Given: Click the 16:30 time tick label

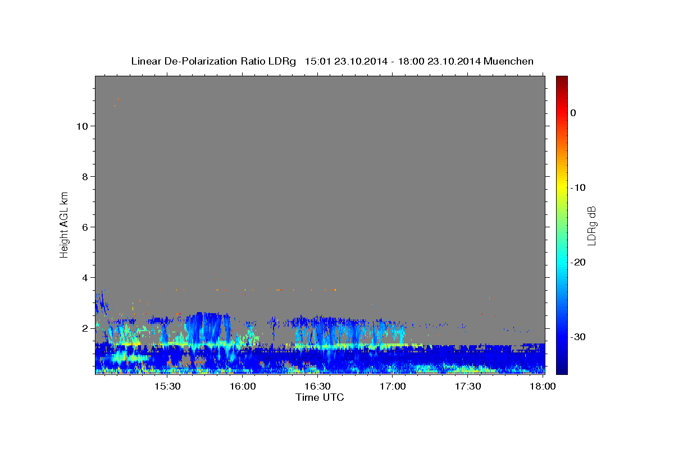Looking at the screenshot, I should (317, 387).
